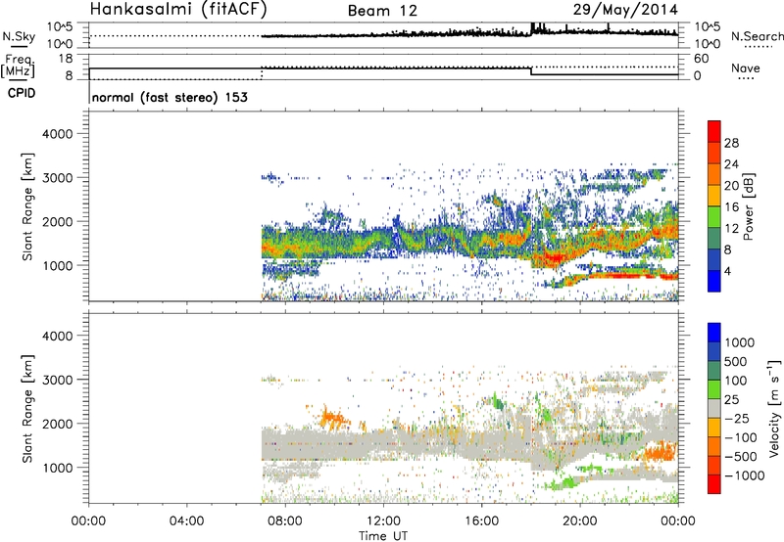Click the 60 tick on Nave axis
The image size is (784, 542).
point(701,58)
